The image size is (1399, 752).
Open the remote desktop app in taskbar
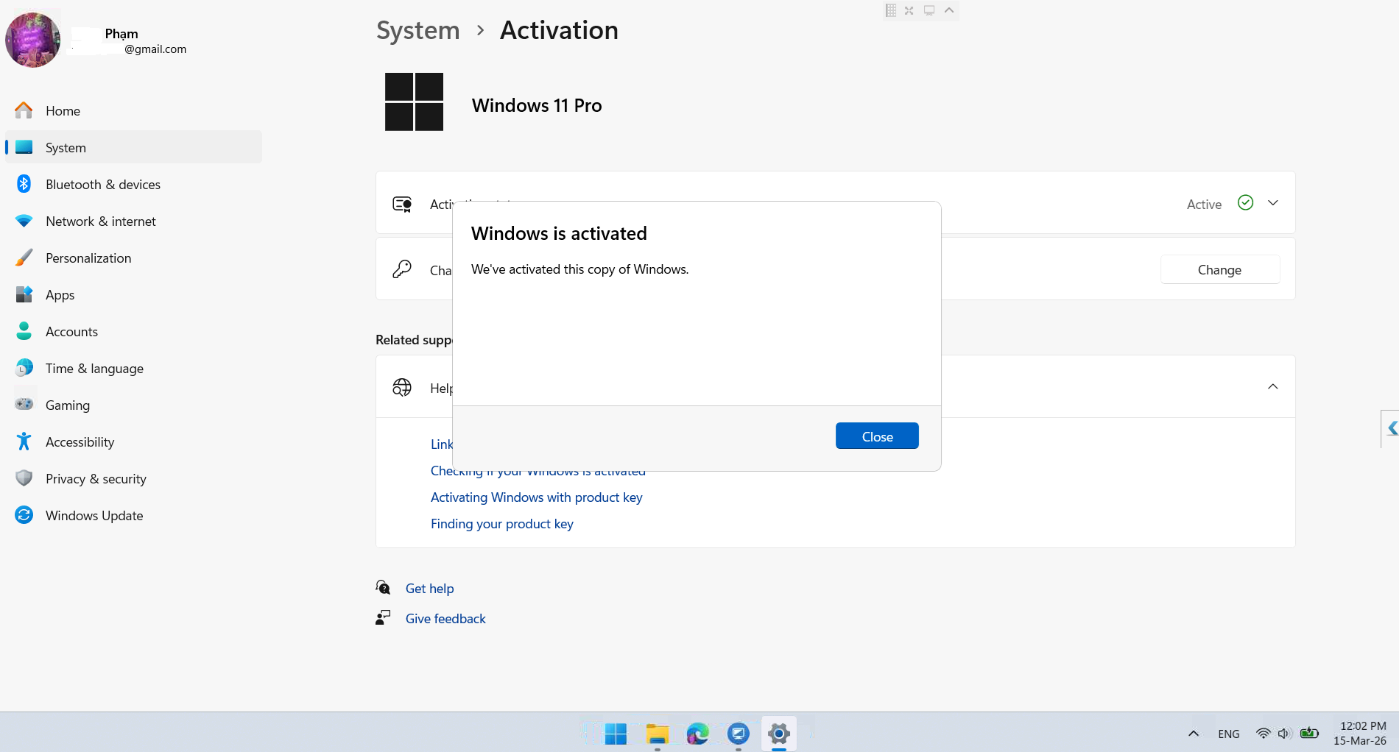click(739, 734)
